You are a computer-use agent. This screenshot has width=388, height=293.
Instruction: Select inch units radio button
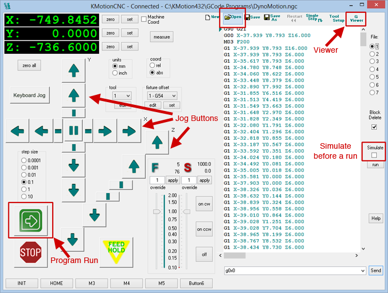click(115, 73)
